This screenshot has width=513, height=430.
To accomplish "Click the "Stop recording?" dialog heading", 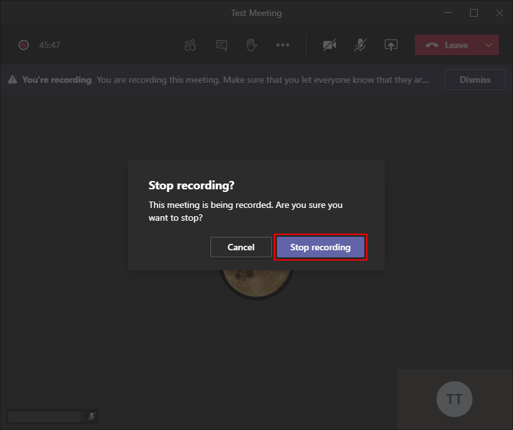I will 191,185.
